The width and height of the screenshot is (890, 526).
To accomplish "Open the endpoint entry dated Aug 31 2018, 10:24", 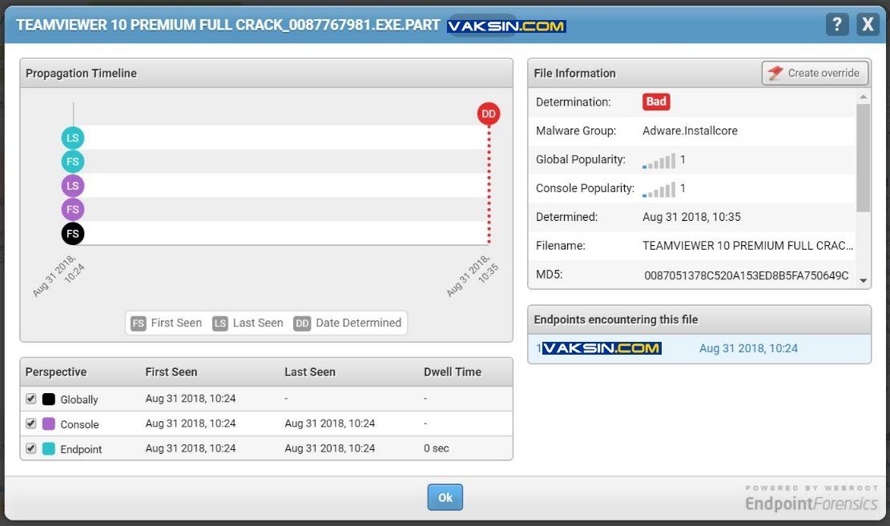I will 699,348.
